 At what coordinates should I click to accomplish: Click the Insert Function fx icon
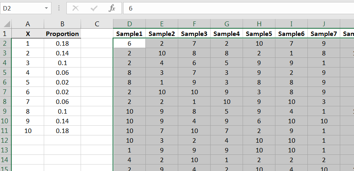pos(112,8)
